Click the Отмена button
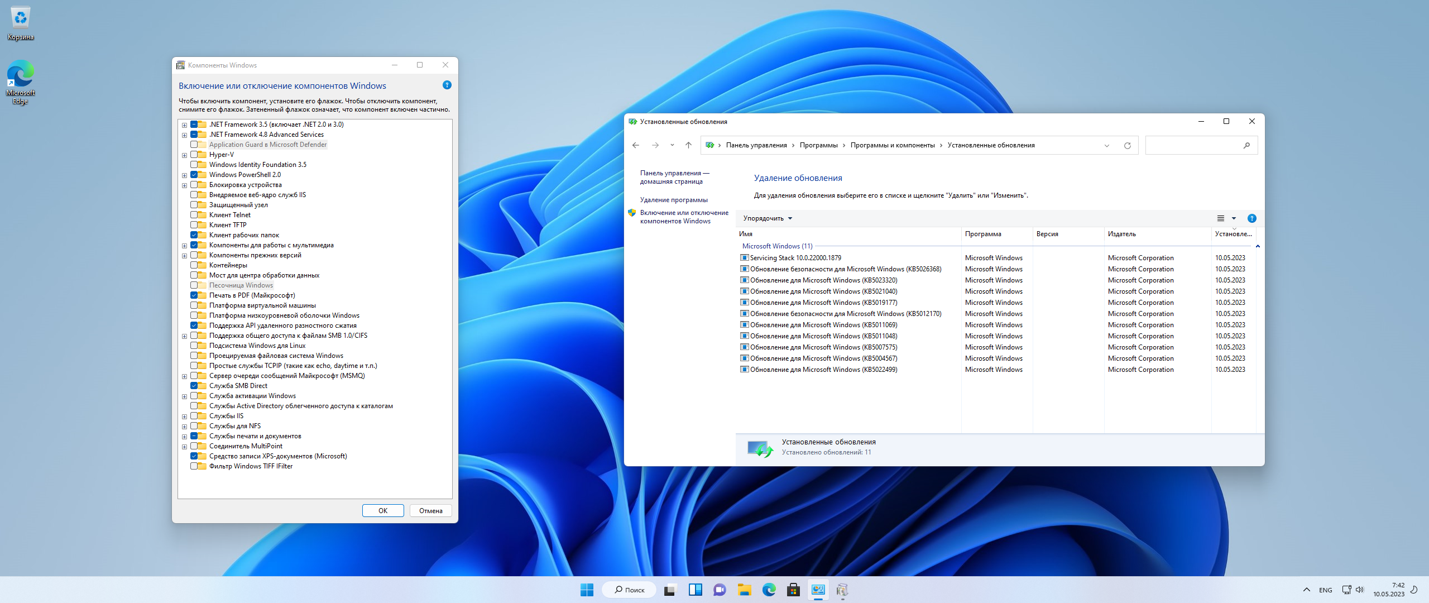The width and height of the screenshot is (1429, 603). pos(431,510)
